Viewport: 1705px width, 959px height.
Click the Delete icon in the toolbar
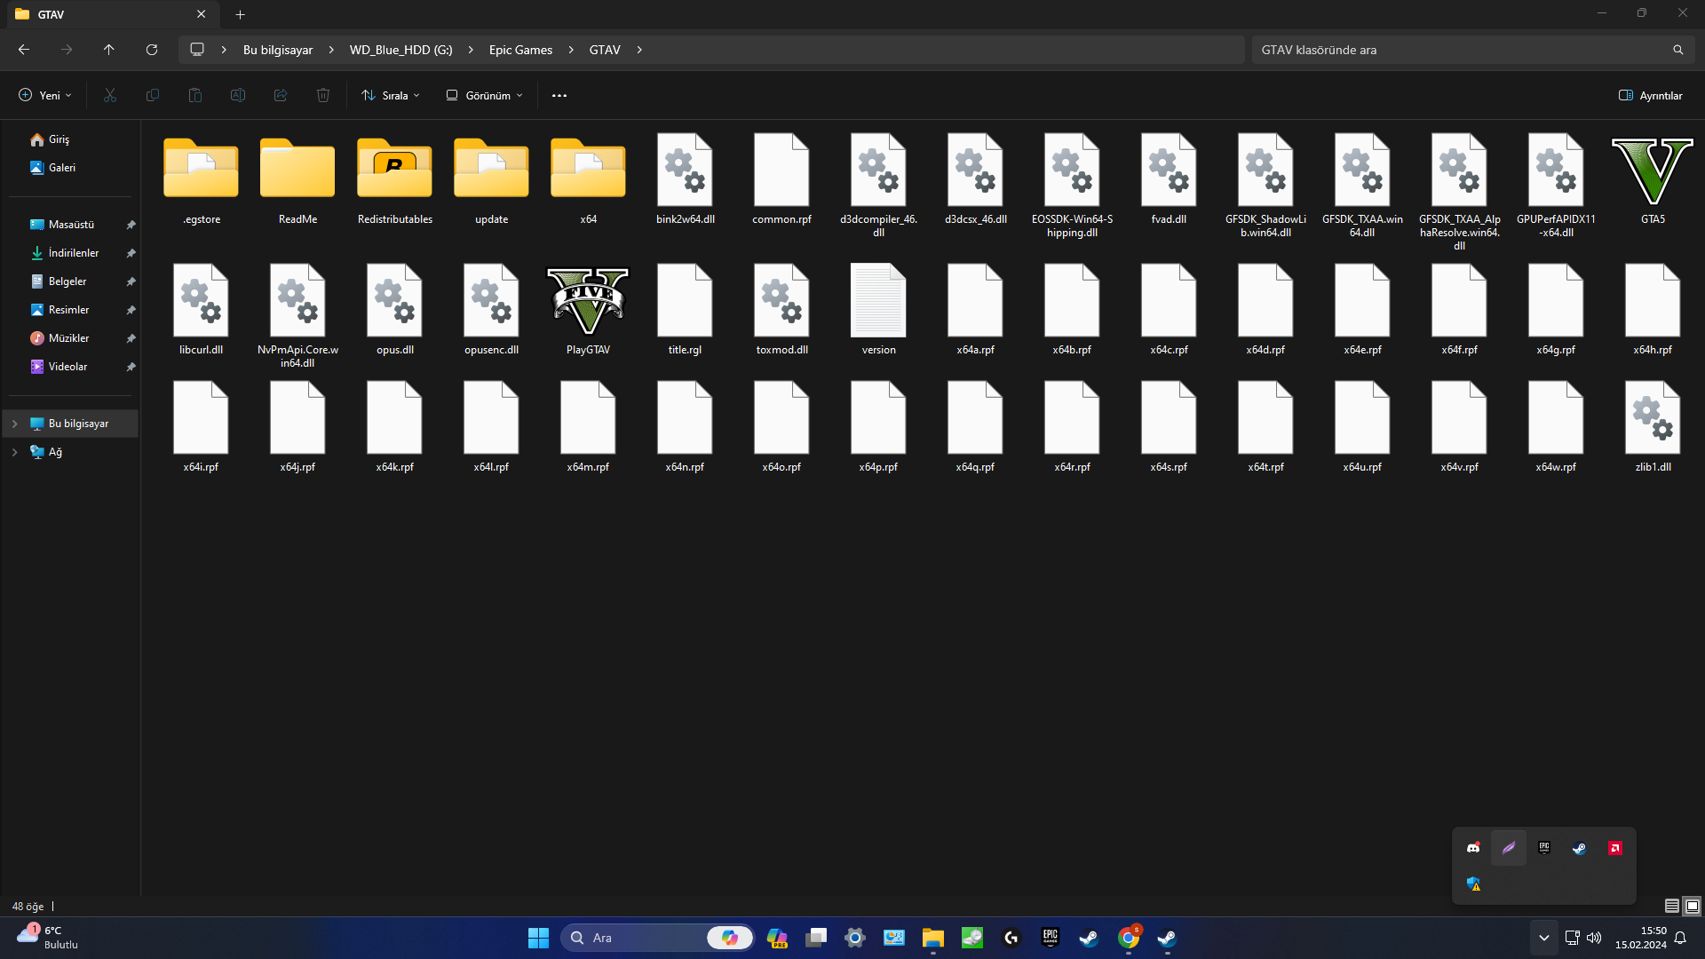pyautogui.click(x=322, y=95)
